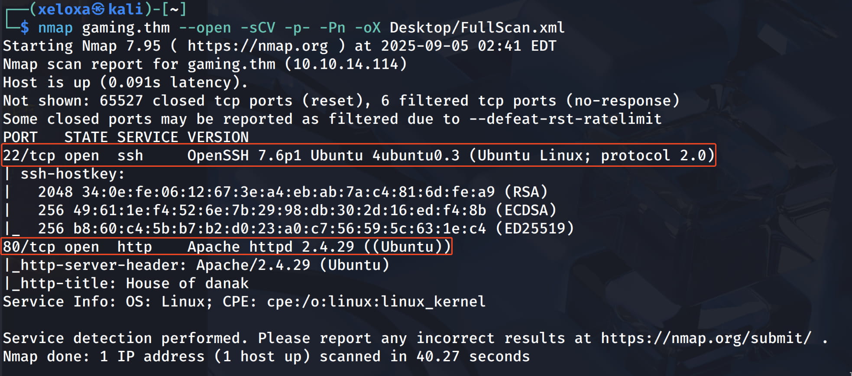The width and height of the screenshot is (852, 376).
Task: Click the nmap command word in the prompt
Action: tap(55, 28)
